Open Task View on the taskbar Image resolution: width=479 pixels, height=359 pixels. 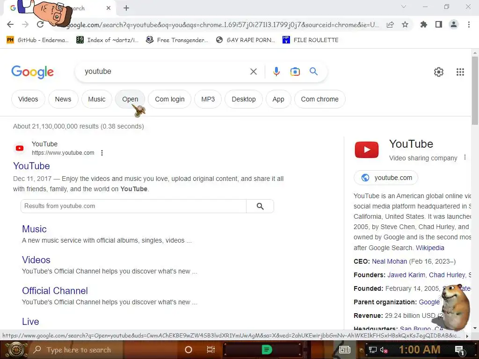coord(211,350)
